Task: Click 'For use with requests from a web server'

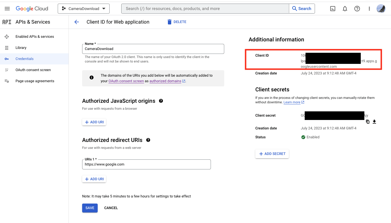Action: [x=112, y=148]
